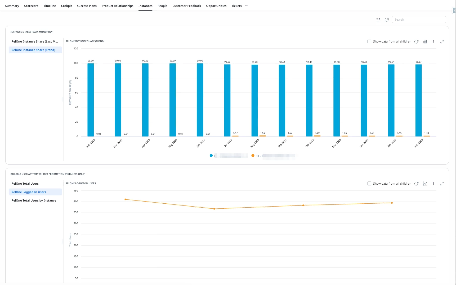
Task: Select RelOne Instance Share (Trend) report
Action: 35,50
